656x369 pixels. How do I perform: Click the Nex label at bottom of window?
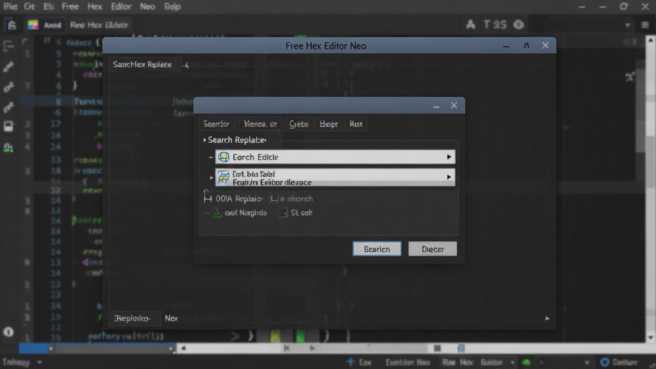(x=171, y=318)
